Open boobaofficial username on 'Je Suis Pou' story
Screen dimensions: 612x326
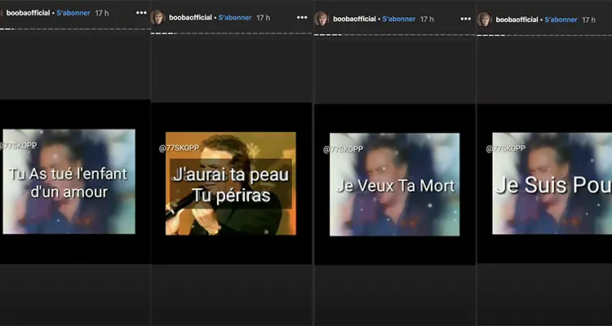click(515, 18)
